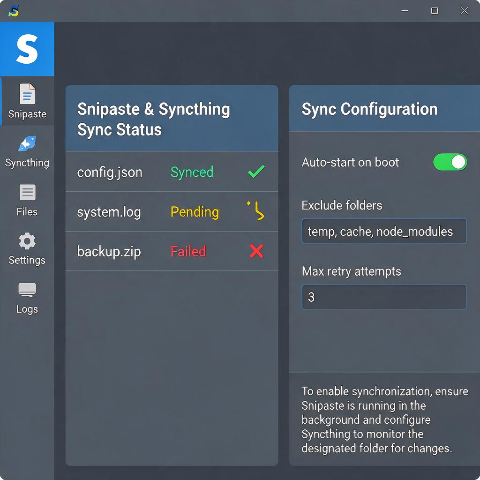Viewport: 480px width, 480px height.
Task: Click the Logs label in the sidebar
Action: point(27,309)
